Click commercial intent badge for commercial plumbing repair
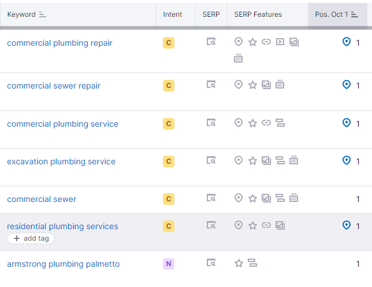Screen dimensions: 372x287 pos(169,43)
